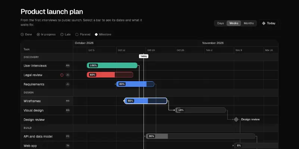Click the 55% label on Wireframes
Screen dimensions: 299x149
[130, 101]
